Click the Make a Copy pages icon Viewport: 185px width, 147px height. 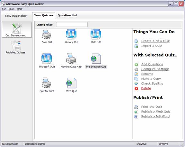tap(136, 79)
